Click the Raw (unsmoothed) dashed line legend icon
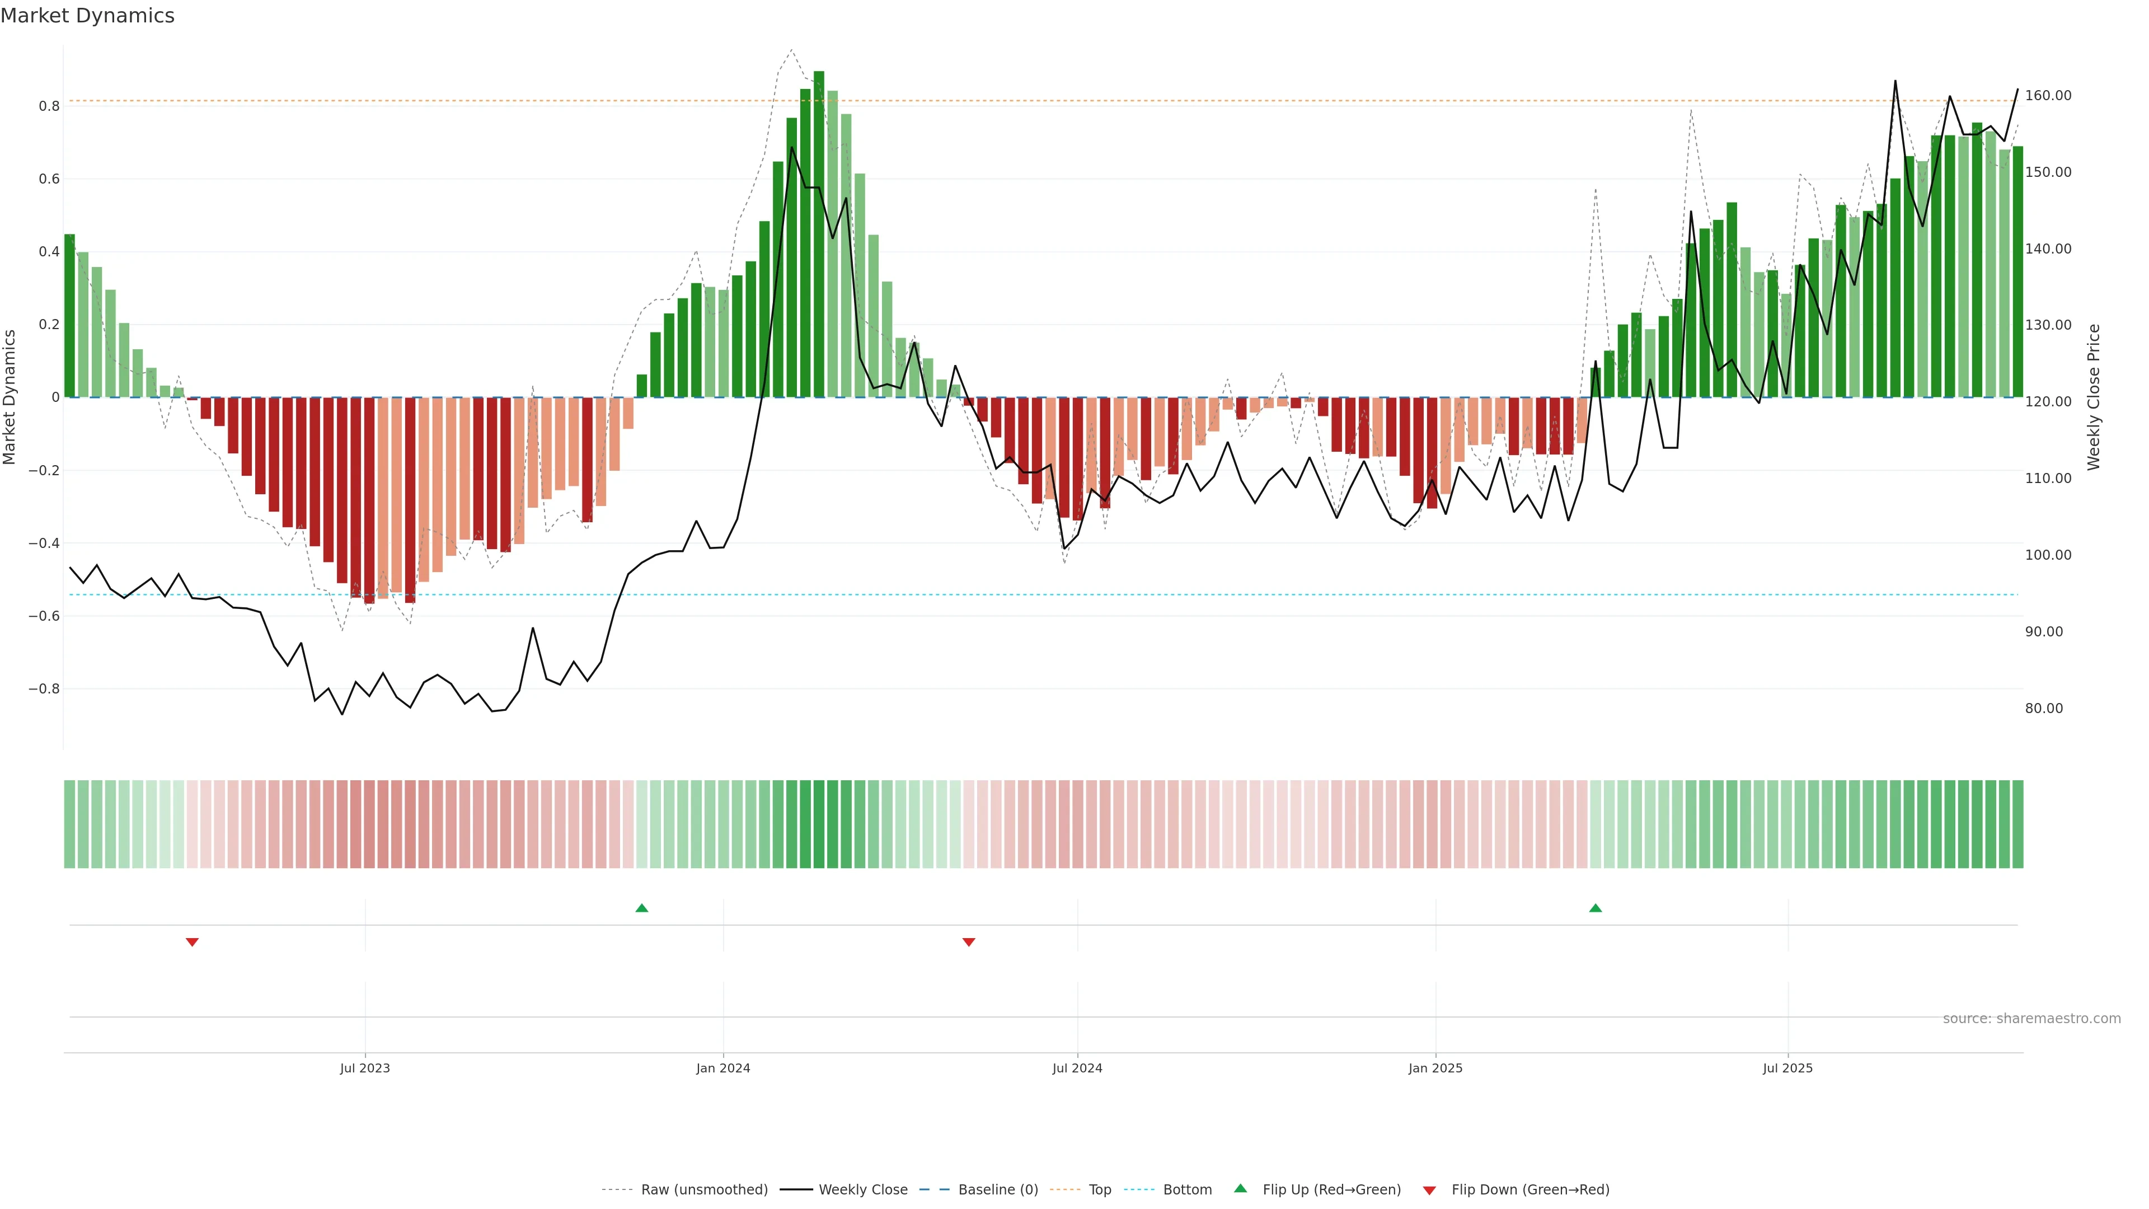Viewport: 2149px width, 1209px height. click(617, 1190)
